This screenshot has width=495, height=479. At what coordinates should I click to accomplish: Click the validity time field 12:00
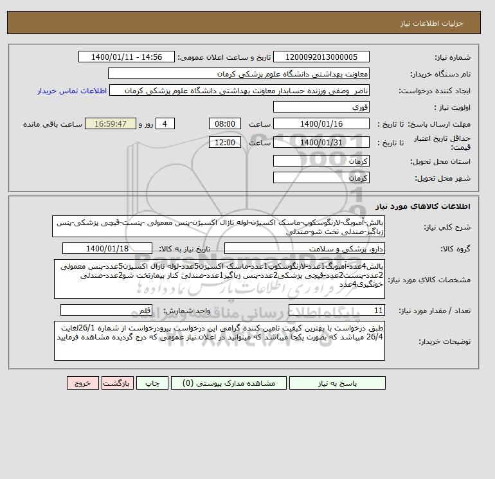tap(225, 142)
